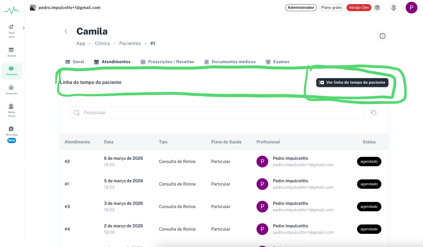Go back using the left chevron
The width and height of the screenshot is (423, 247).
[66, 31]
